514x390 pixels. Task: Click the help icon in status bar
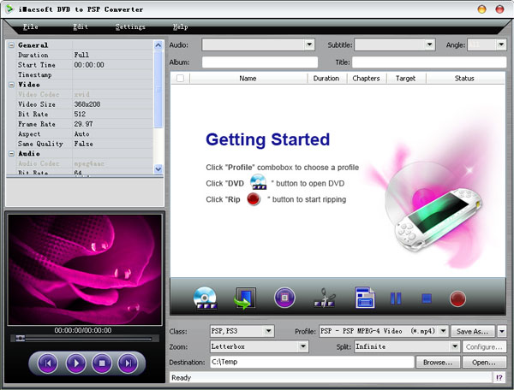point(499,377)
